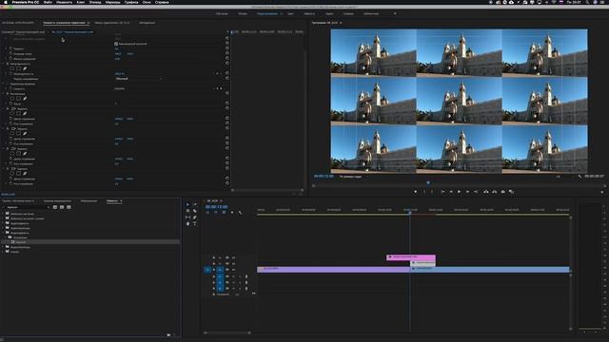Filter Effects panel by 32-bit color effects
The width and height of the screenshot is (609, 342).
tap(62, 207)
